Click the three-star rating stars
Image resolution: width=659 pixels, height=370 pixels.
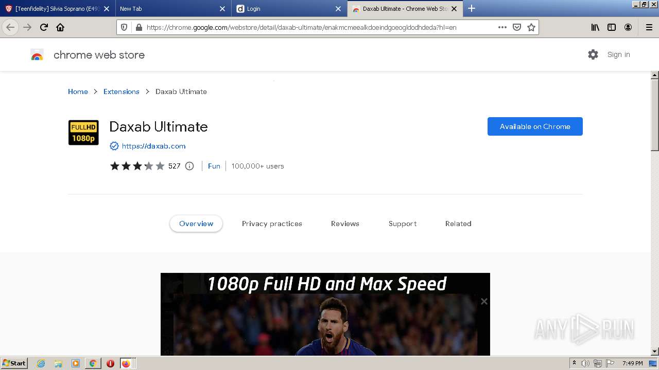[x=137, y=166]
